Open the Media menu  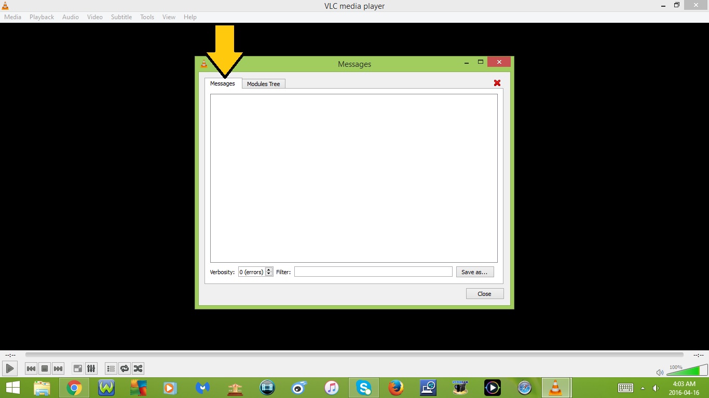coord(13,17)
